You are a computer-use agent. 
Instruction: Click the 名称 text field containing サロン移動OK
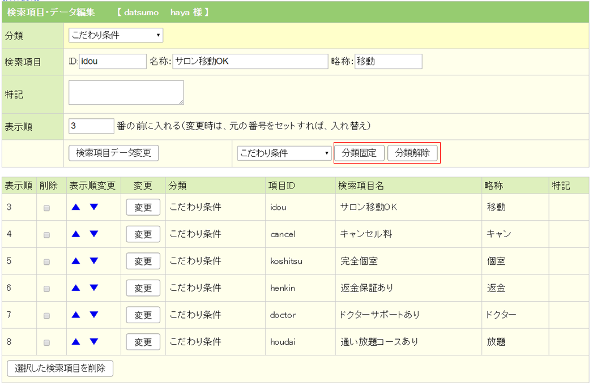point(250,62)
